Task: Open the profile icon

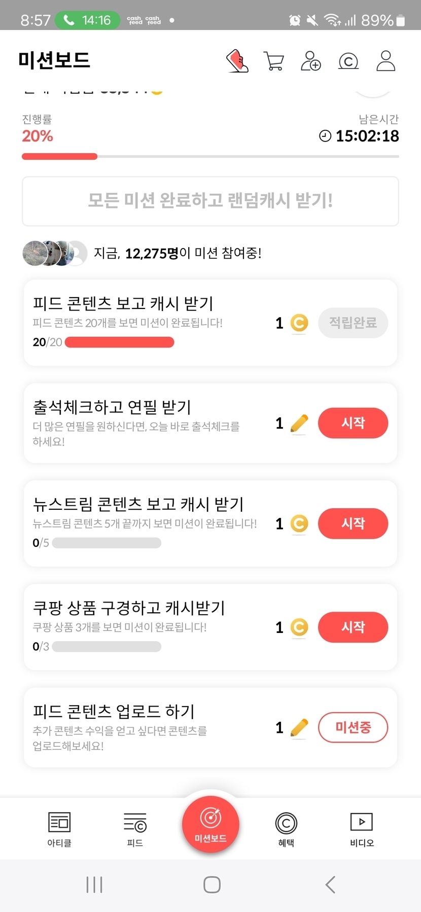Action: pos(385,61)
